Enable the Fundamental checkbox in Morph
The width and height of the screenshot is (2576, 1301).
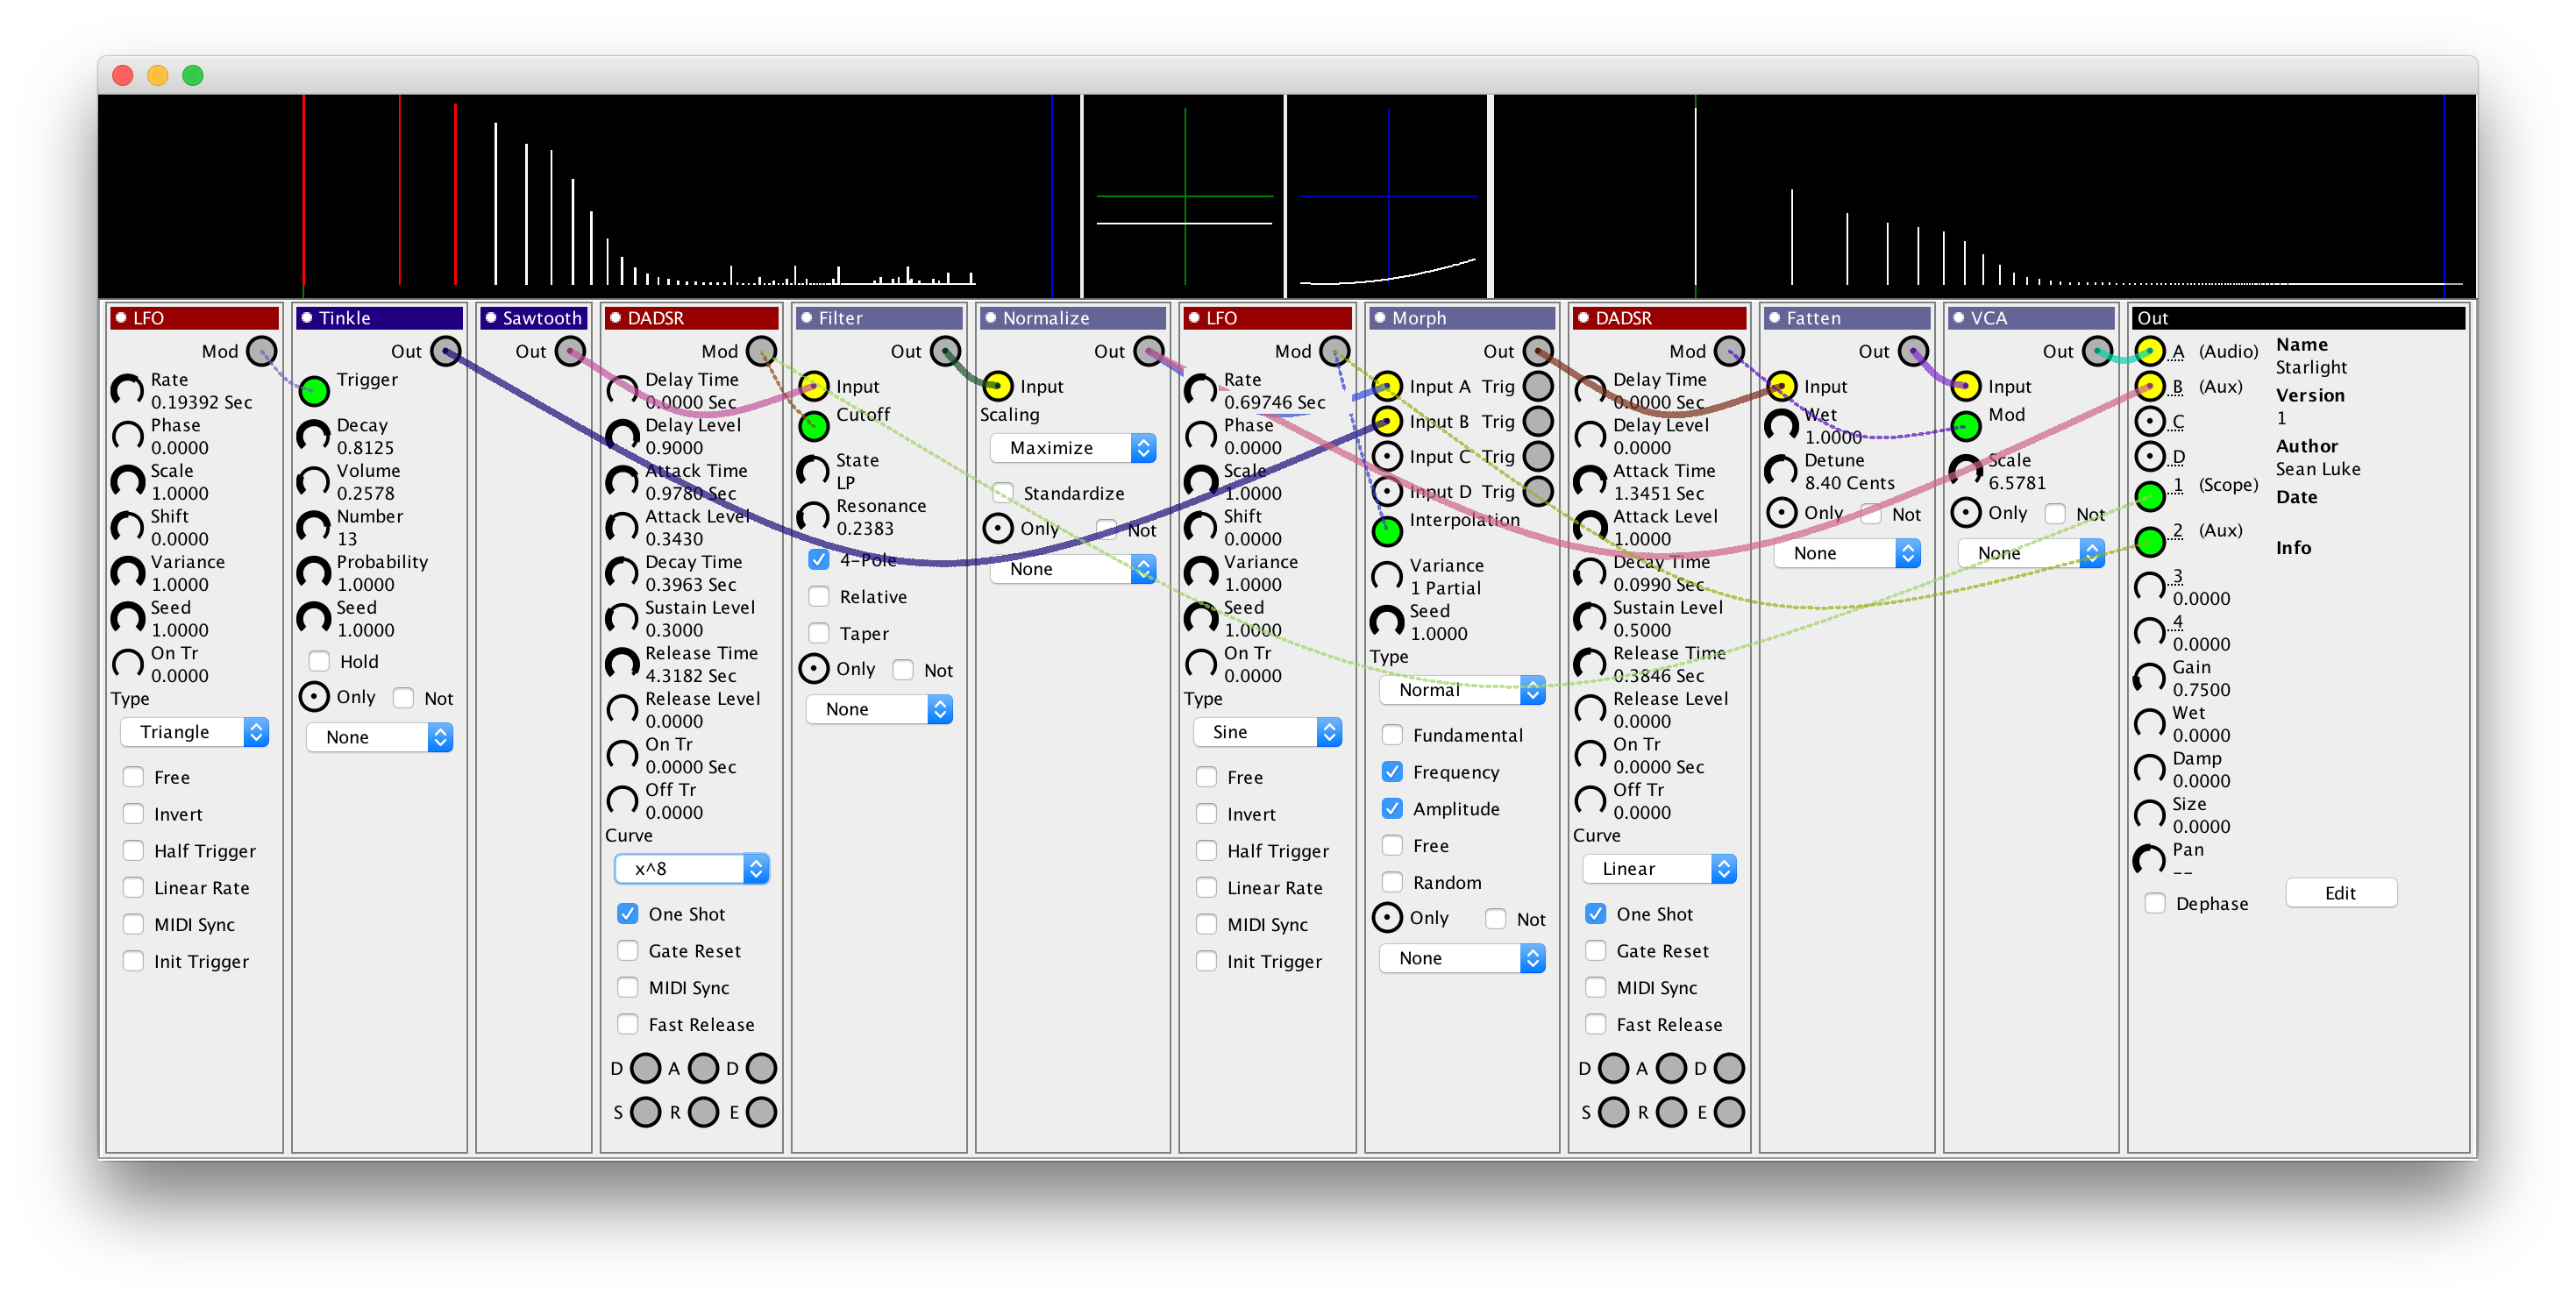[1392, 735]
